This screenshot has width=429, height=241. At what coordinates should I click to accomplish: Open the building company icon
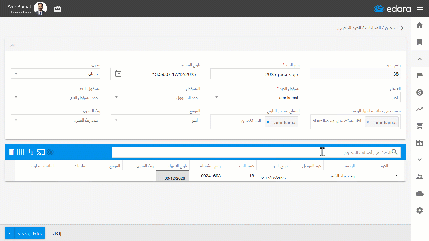tap(420, 143)
